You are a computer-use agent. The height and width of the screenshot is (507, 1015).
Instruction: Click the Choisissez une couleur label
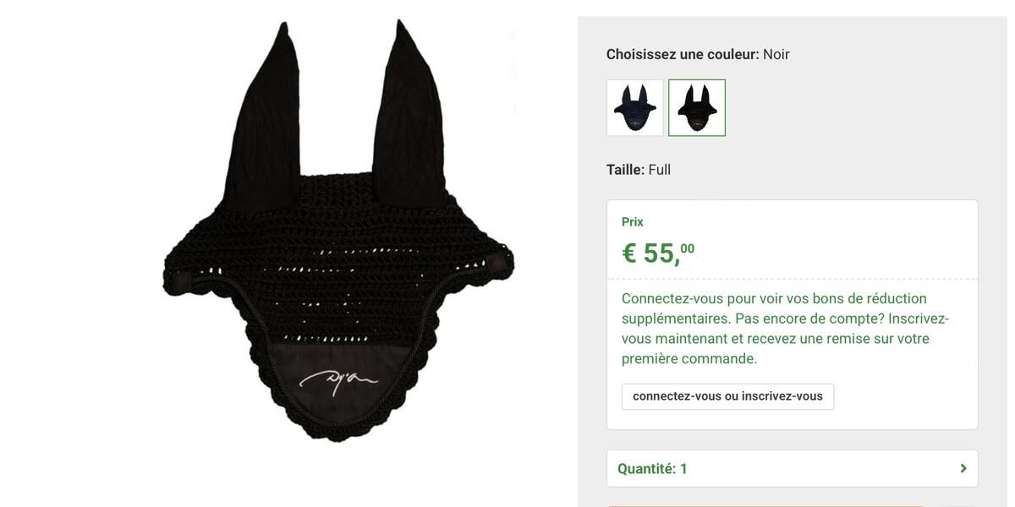click(x=683, y=54)
